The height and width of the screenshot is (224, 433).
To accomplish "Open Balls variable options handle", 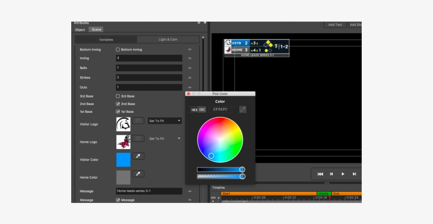I will coord(190,68).
